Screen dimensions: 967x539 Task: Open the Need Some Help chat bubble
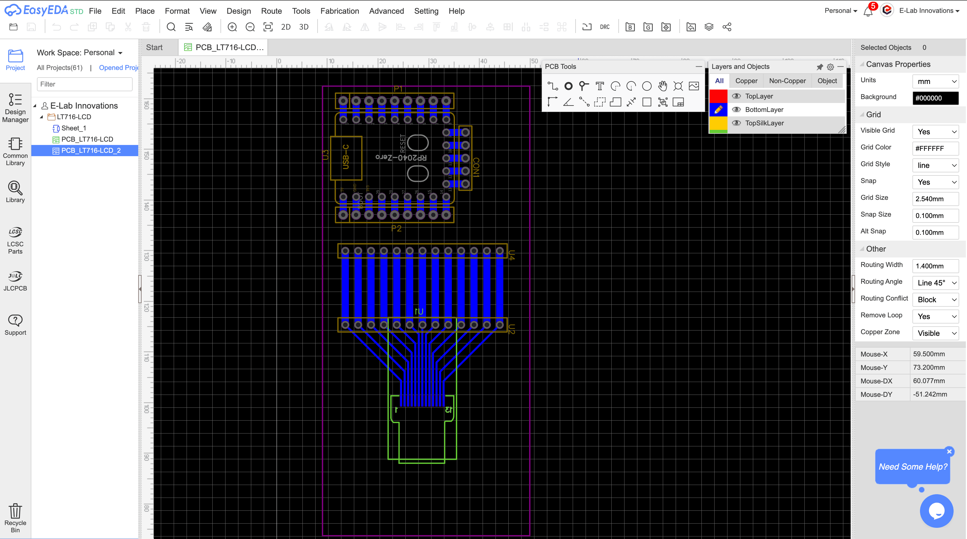click(x=912, y=467)
